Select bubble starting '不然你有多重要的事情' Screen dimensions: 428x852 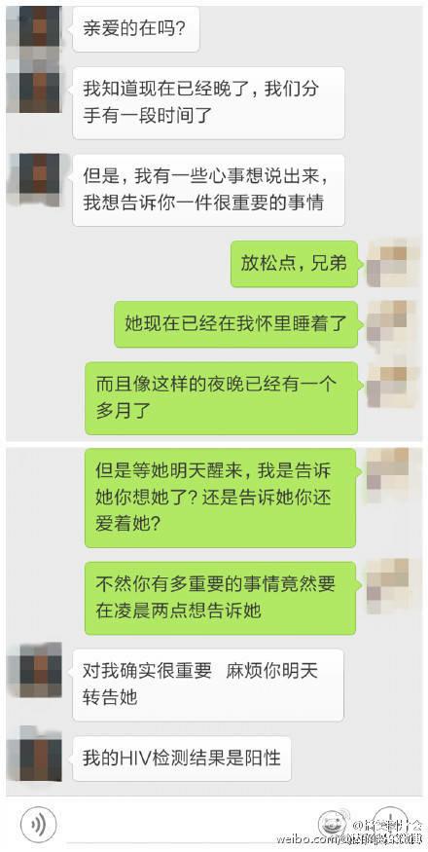click(x=221, y=598)
